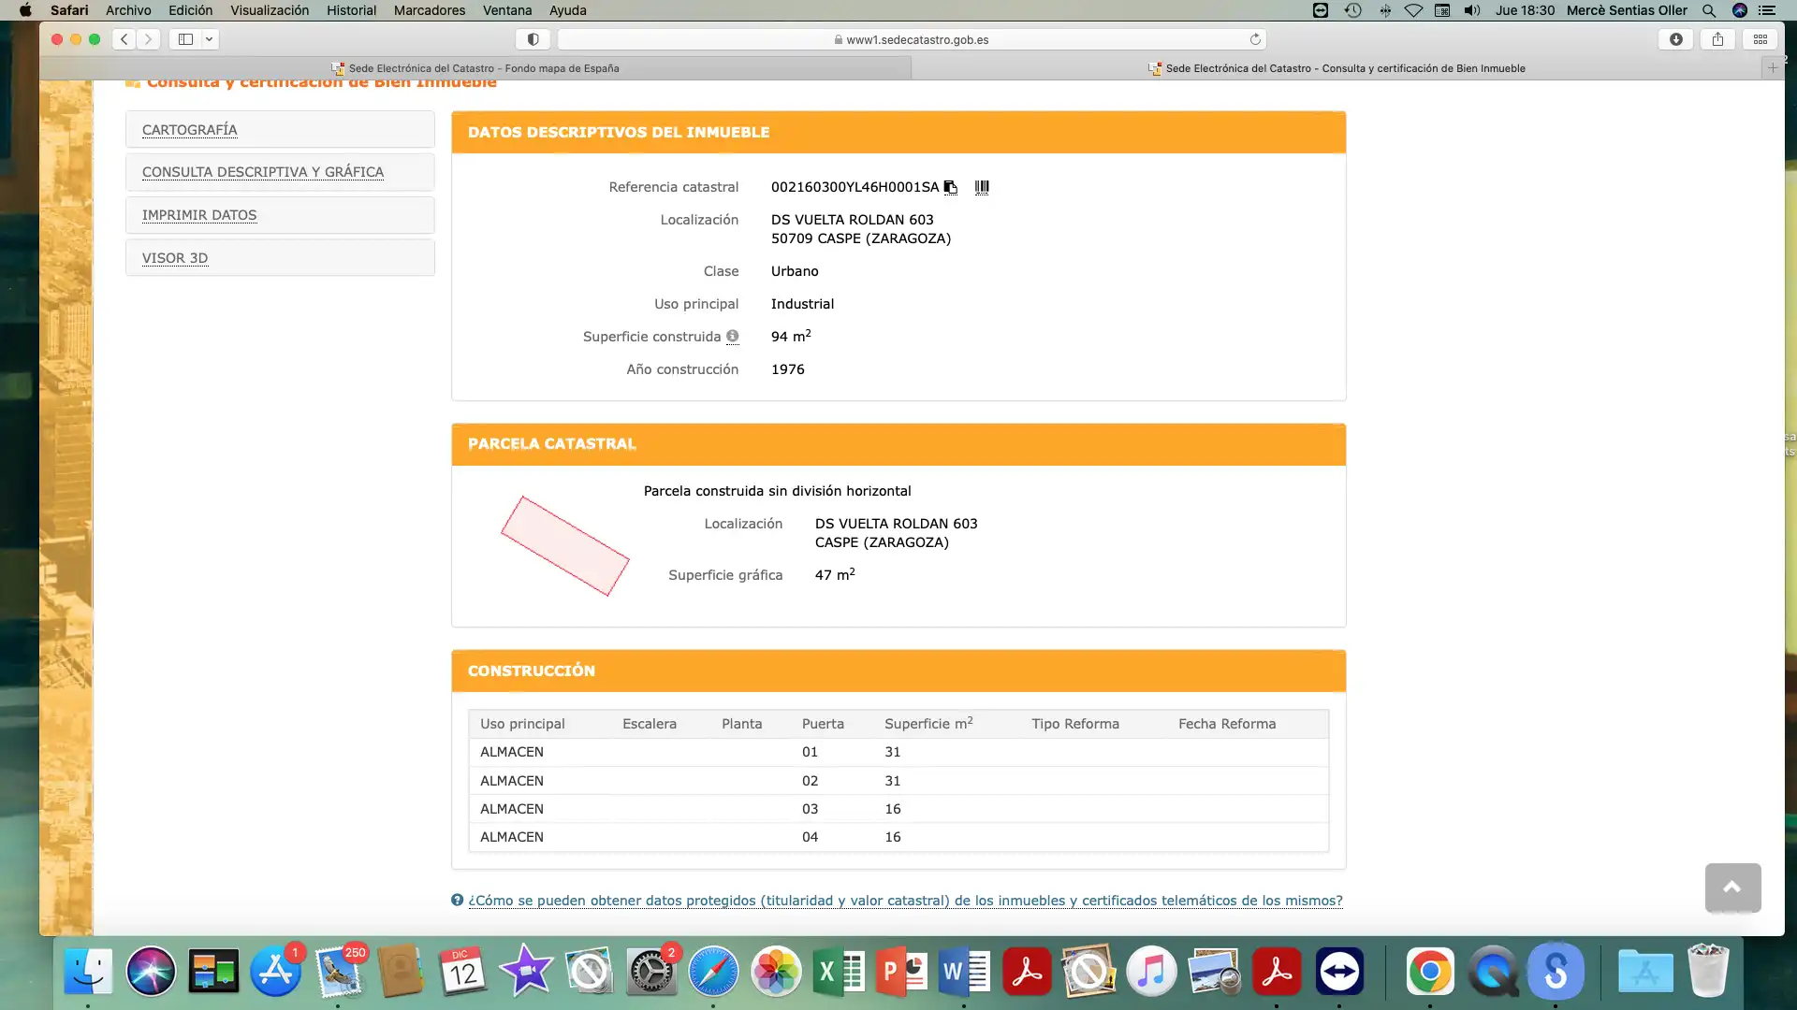The height and width of the screenshot is (1010, 1797).
Task: Click the CONSTRUCCIÓN section header
Action: pyautogui.click(x=898, y=671)
